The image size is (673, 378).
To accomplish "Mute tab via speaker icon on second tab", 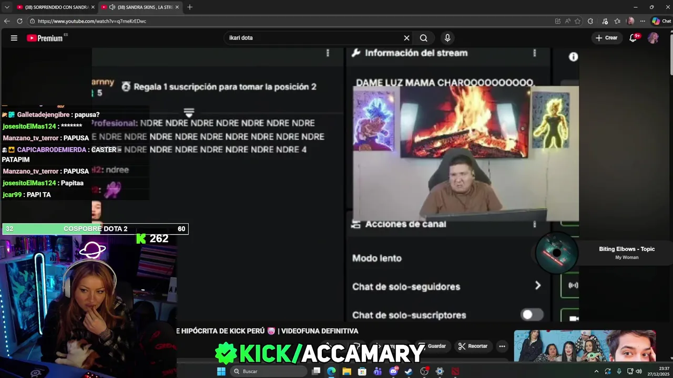I will [112, 7].
